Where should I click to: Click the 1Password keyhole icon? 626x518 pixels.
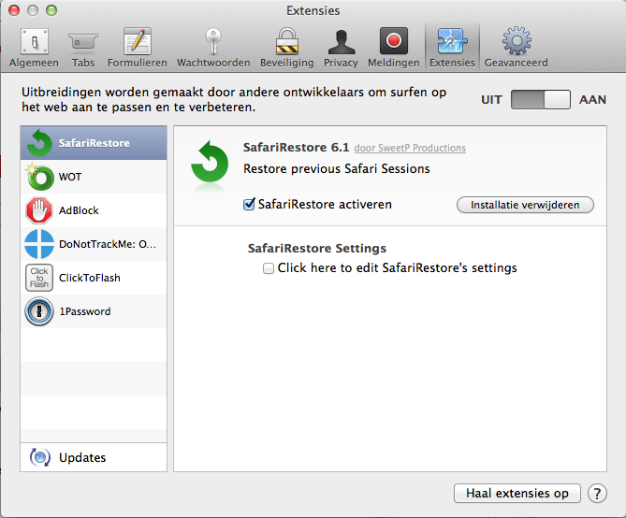[39, 311]
